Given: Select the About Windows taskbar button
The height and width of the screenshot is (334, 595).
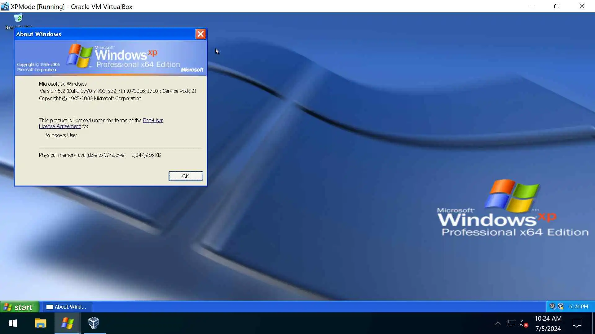Looking at the screenshot, I should 67,307.
